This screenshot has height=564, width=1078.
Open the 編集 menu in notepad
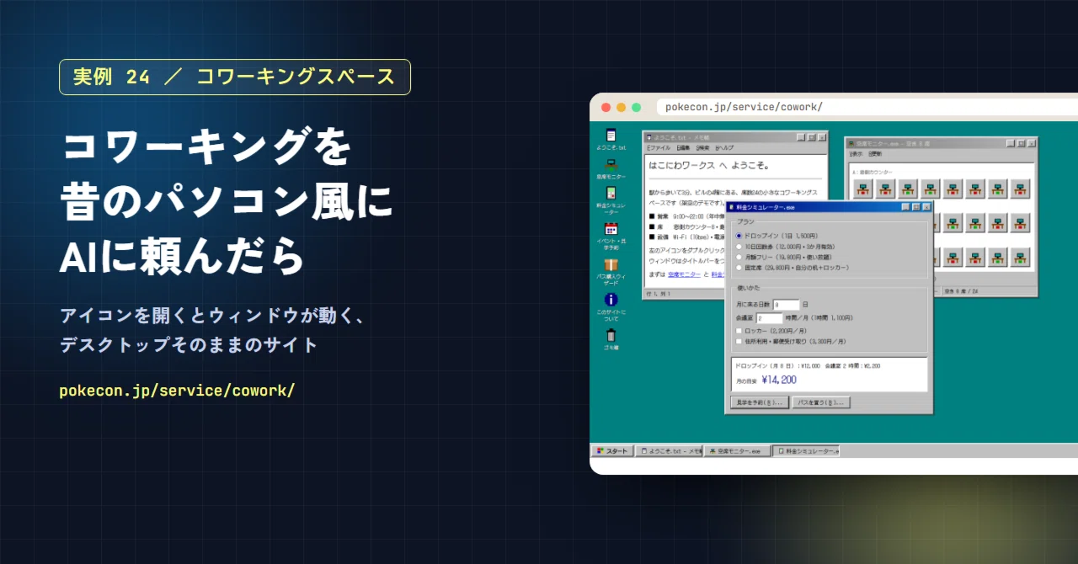682,147
